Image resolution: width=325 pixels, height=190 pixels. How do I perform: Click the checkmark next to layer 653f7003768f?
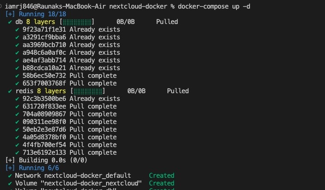point(17,83)
